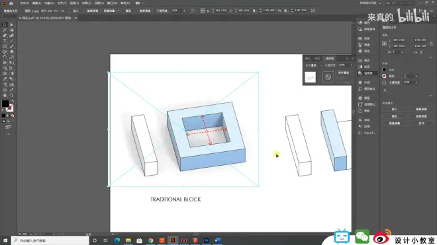
Task: Expand opacity arrow in Properties appearance
Action: point(416,83)
